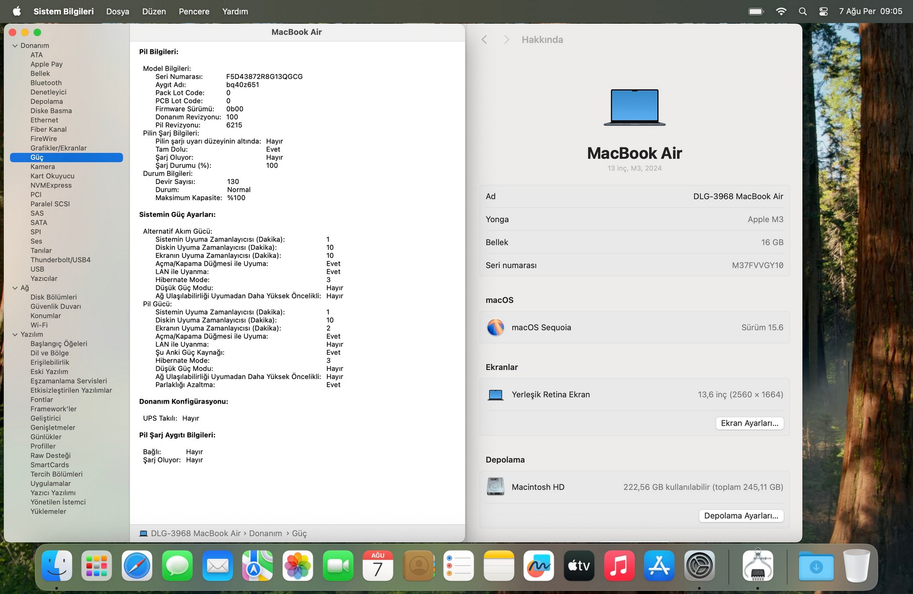Open Launchpad in the Dock
The image size is (913, 594).
(97, 566)
